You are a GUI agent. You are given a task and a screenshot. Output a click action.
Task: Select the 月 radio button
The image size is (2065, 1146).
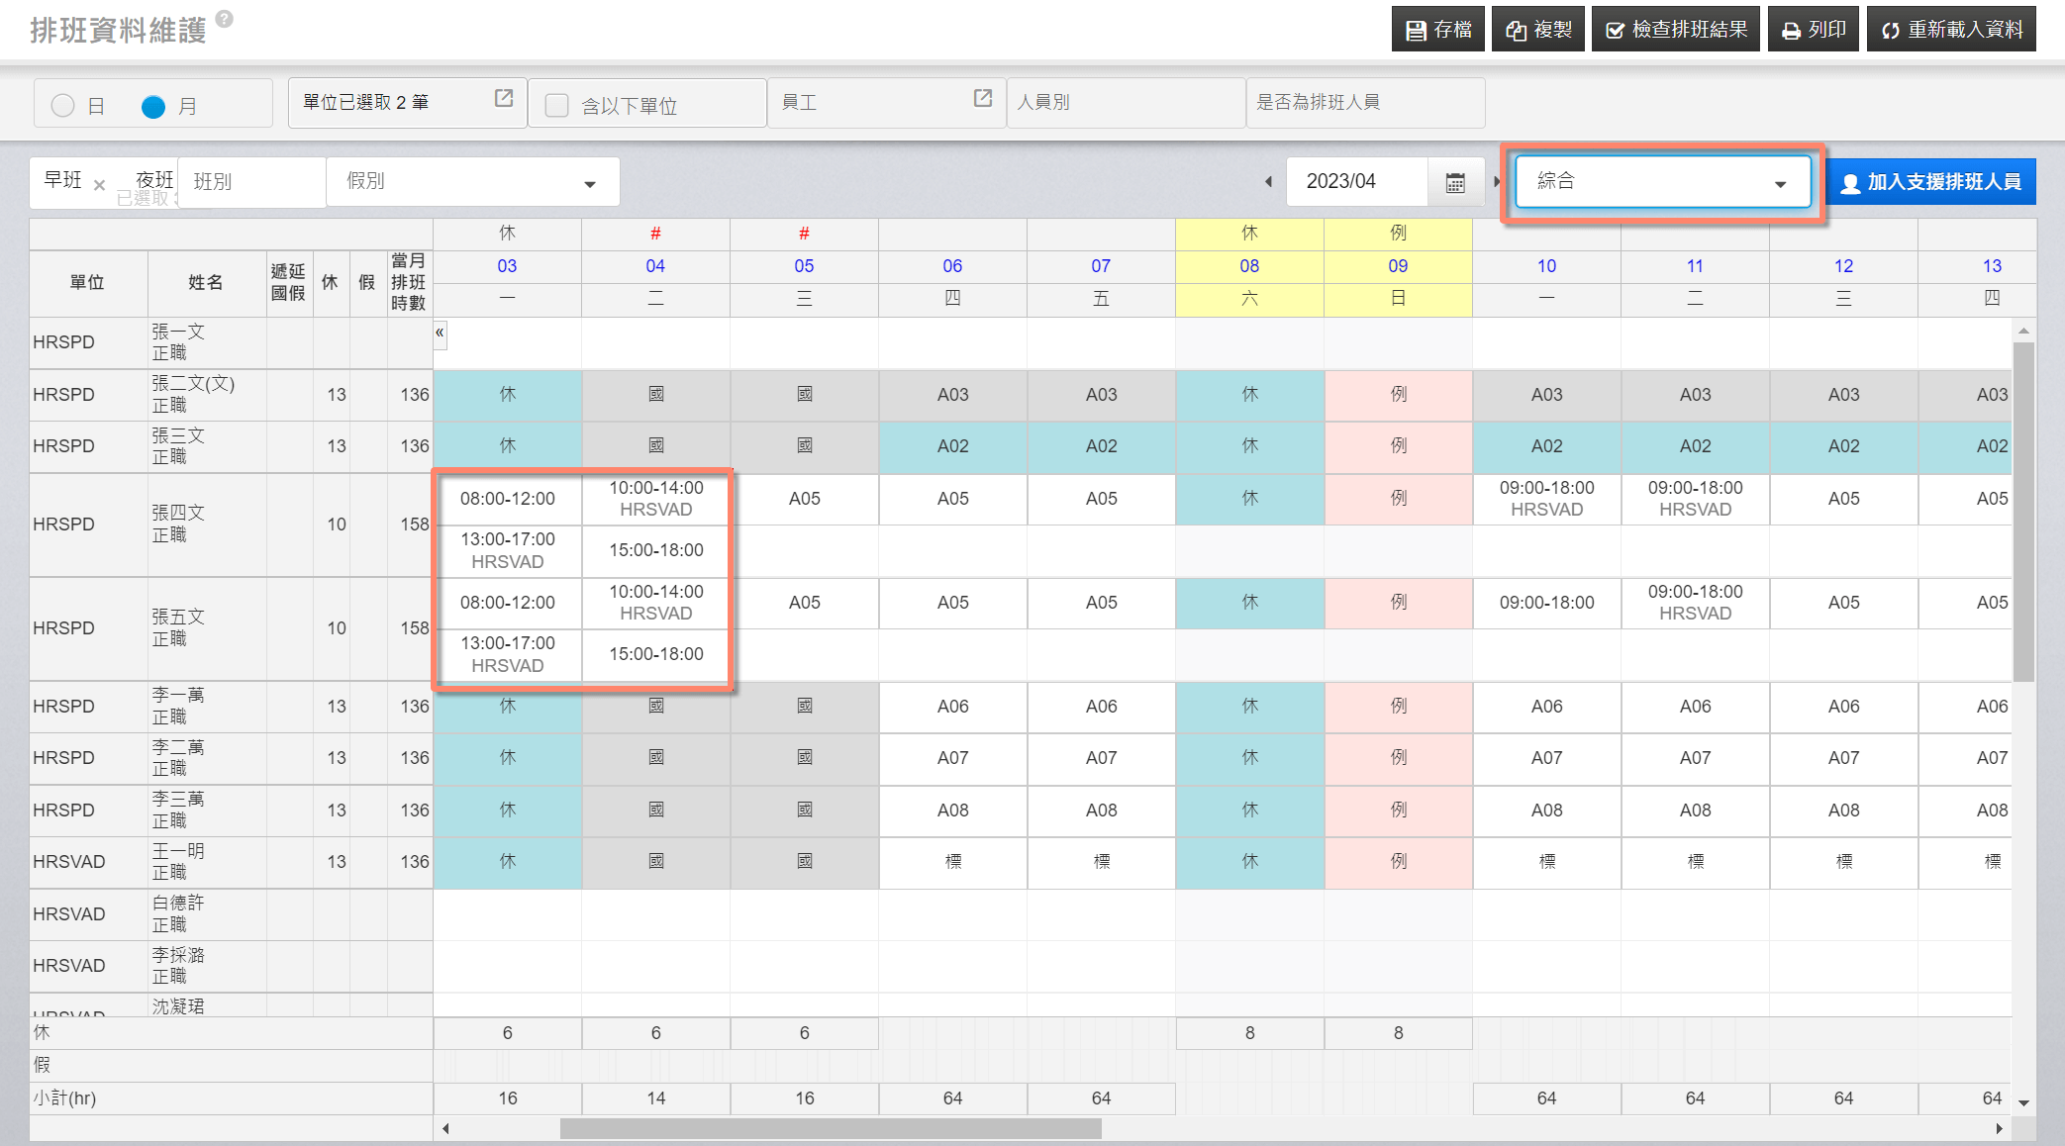point(153,106)
